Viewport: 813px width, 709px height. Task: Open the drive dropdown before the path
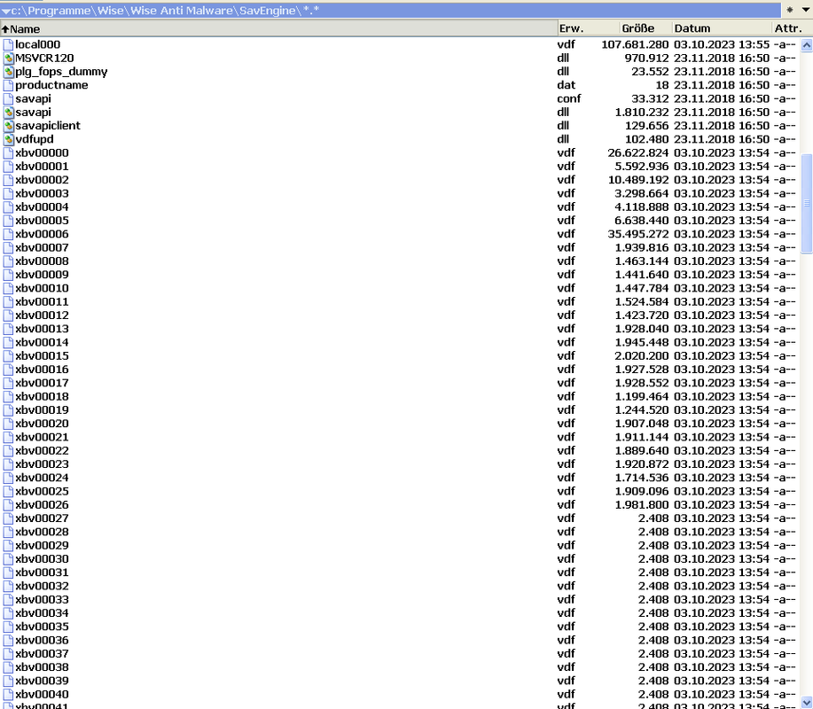coord(5,11)
